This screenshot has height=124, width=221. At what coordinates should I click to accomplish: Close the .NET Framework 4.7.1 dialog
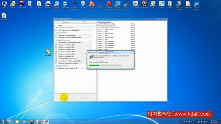(x=132, y=52)
